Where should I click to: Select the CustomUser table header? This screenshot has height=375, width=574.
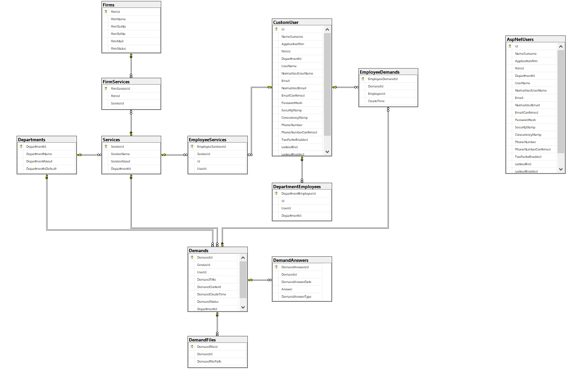point(302,22)
